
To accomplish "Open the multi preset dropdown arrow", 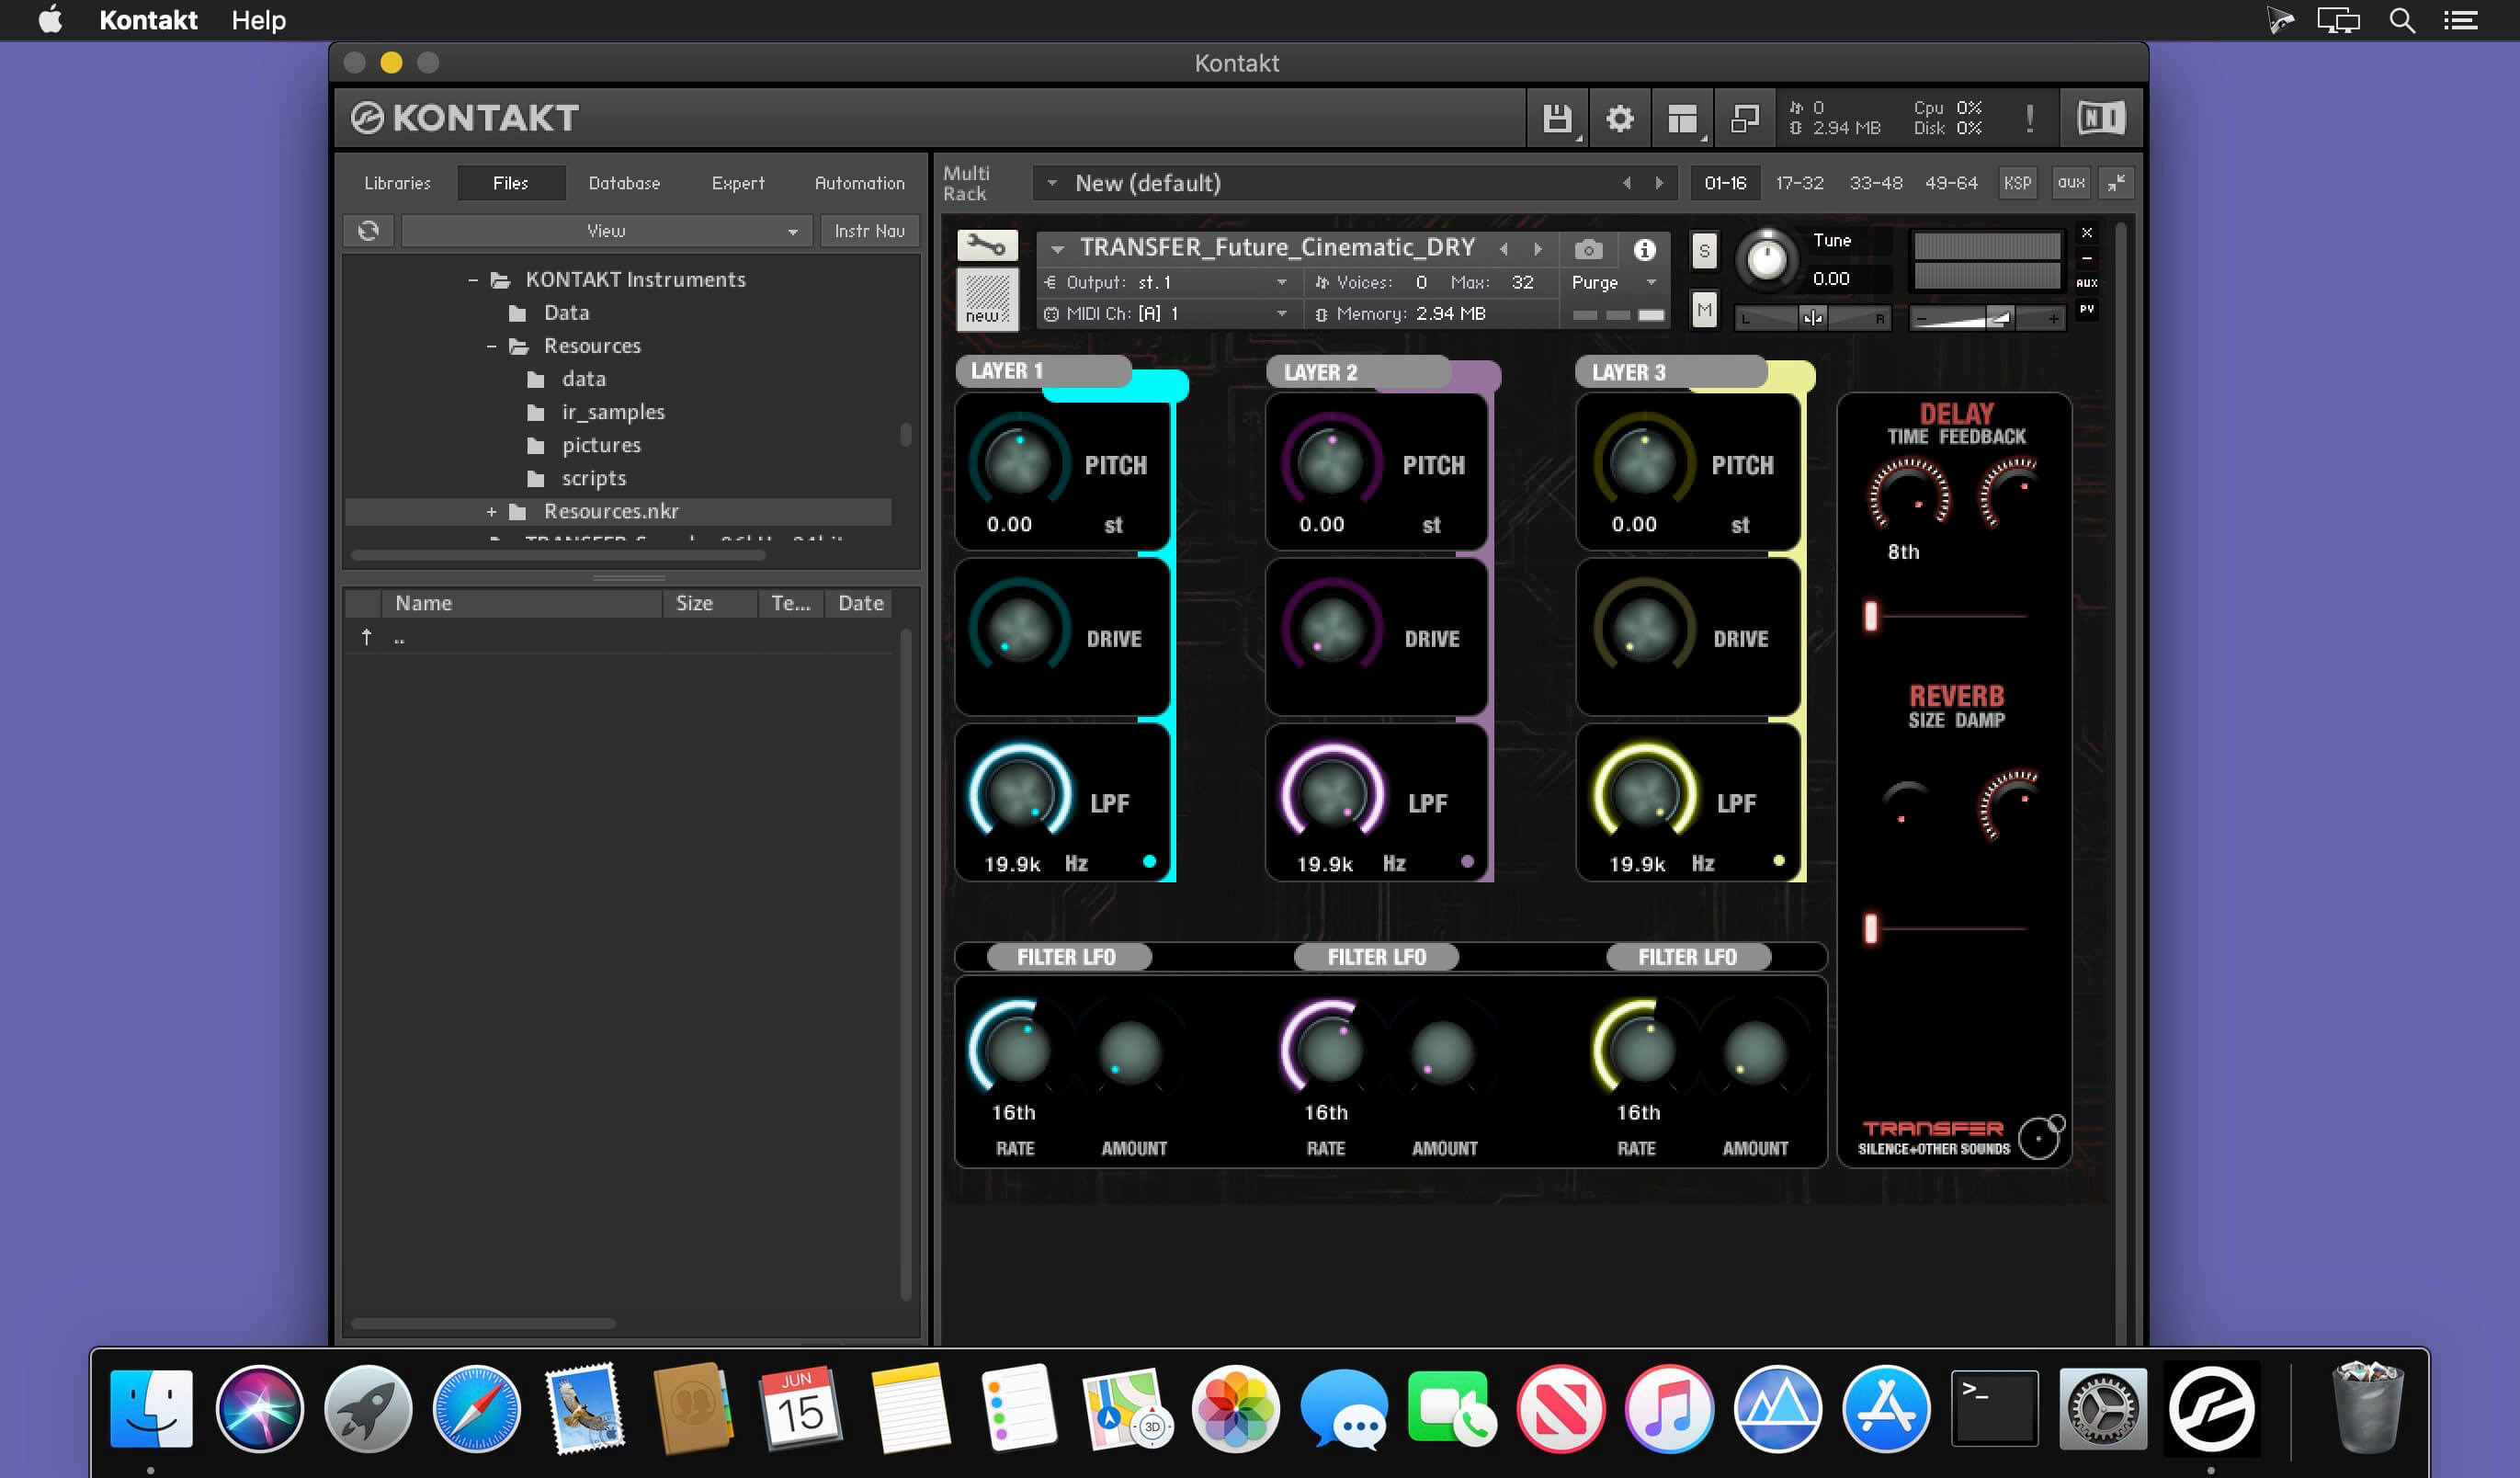I will 1051,183.
